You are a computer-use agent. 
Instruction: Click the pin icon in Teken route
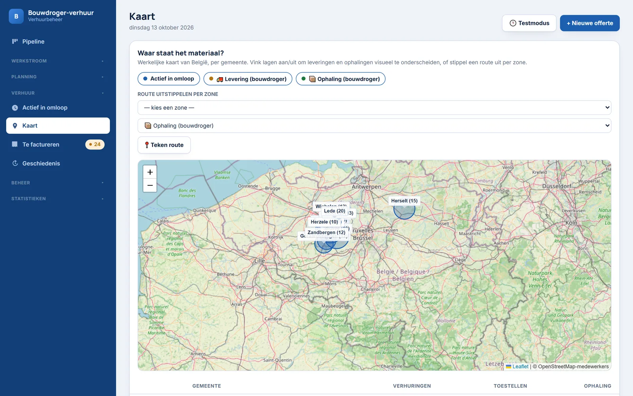pos(147,145)
